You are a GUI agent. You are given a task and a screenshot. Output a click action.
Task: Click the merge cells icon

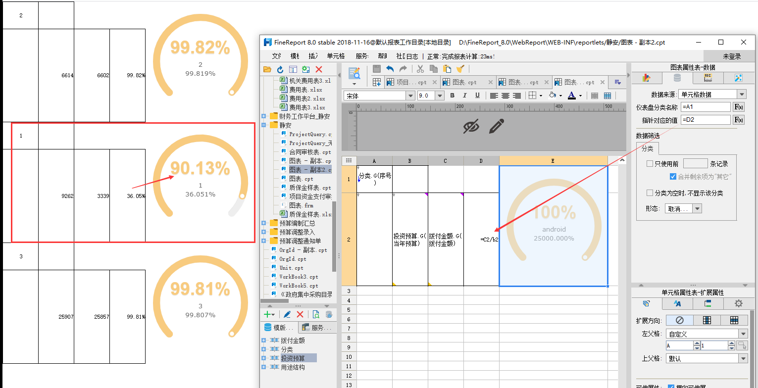595,96
